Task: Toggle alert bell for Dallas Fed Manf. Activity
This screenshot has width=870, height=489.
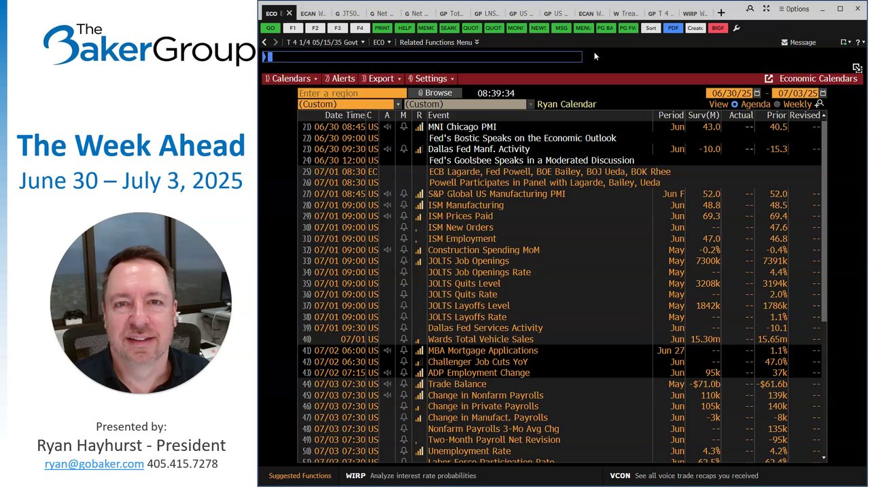Action: click(404, 149)
